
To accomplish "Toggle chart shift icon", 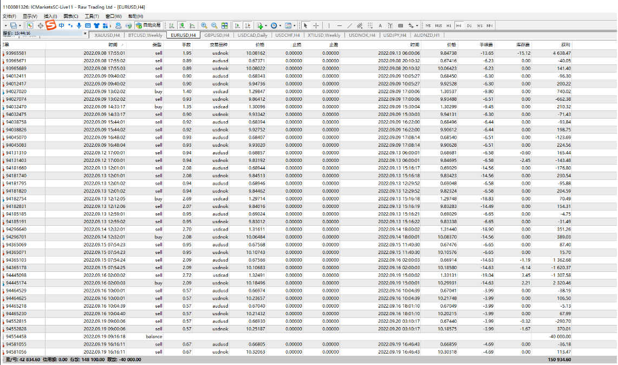I will 248,25.
